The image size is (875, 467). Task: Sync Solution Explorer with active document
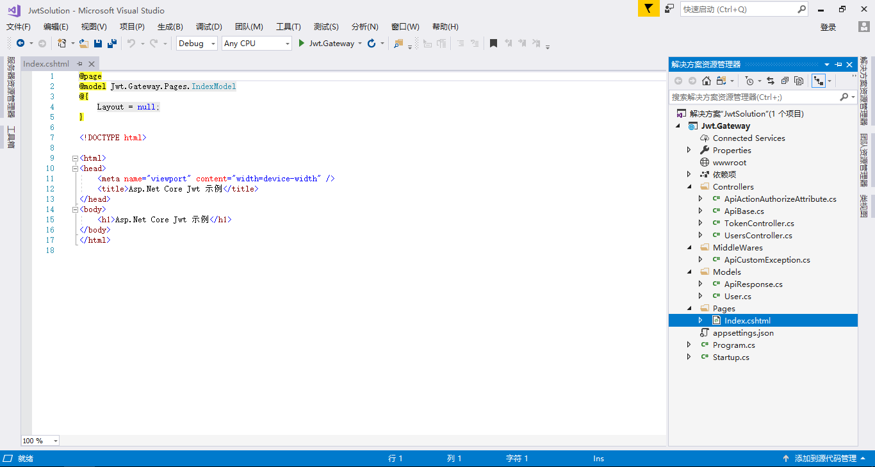771,81
